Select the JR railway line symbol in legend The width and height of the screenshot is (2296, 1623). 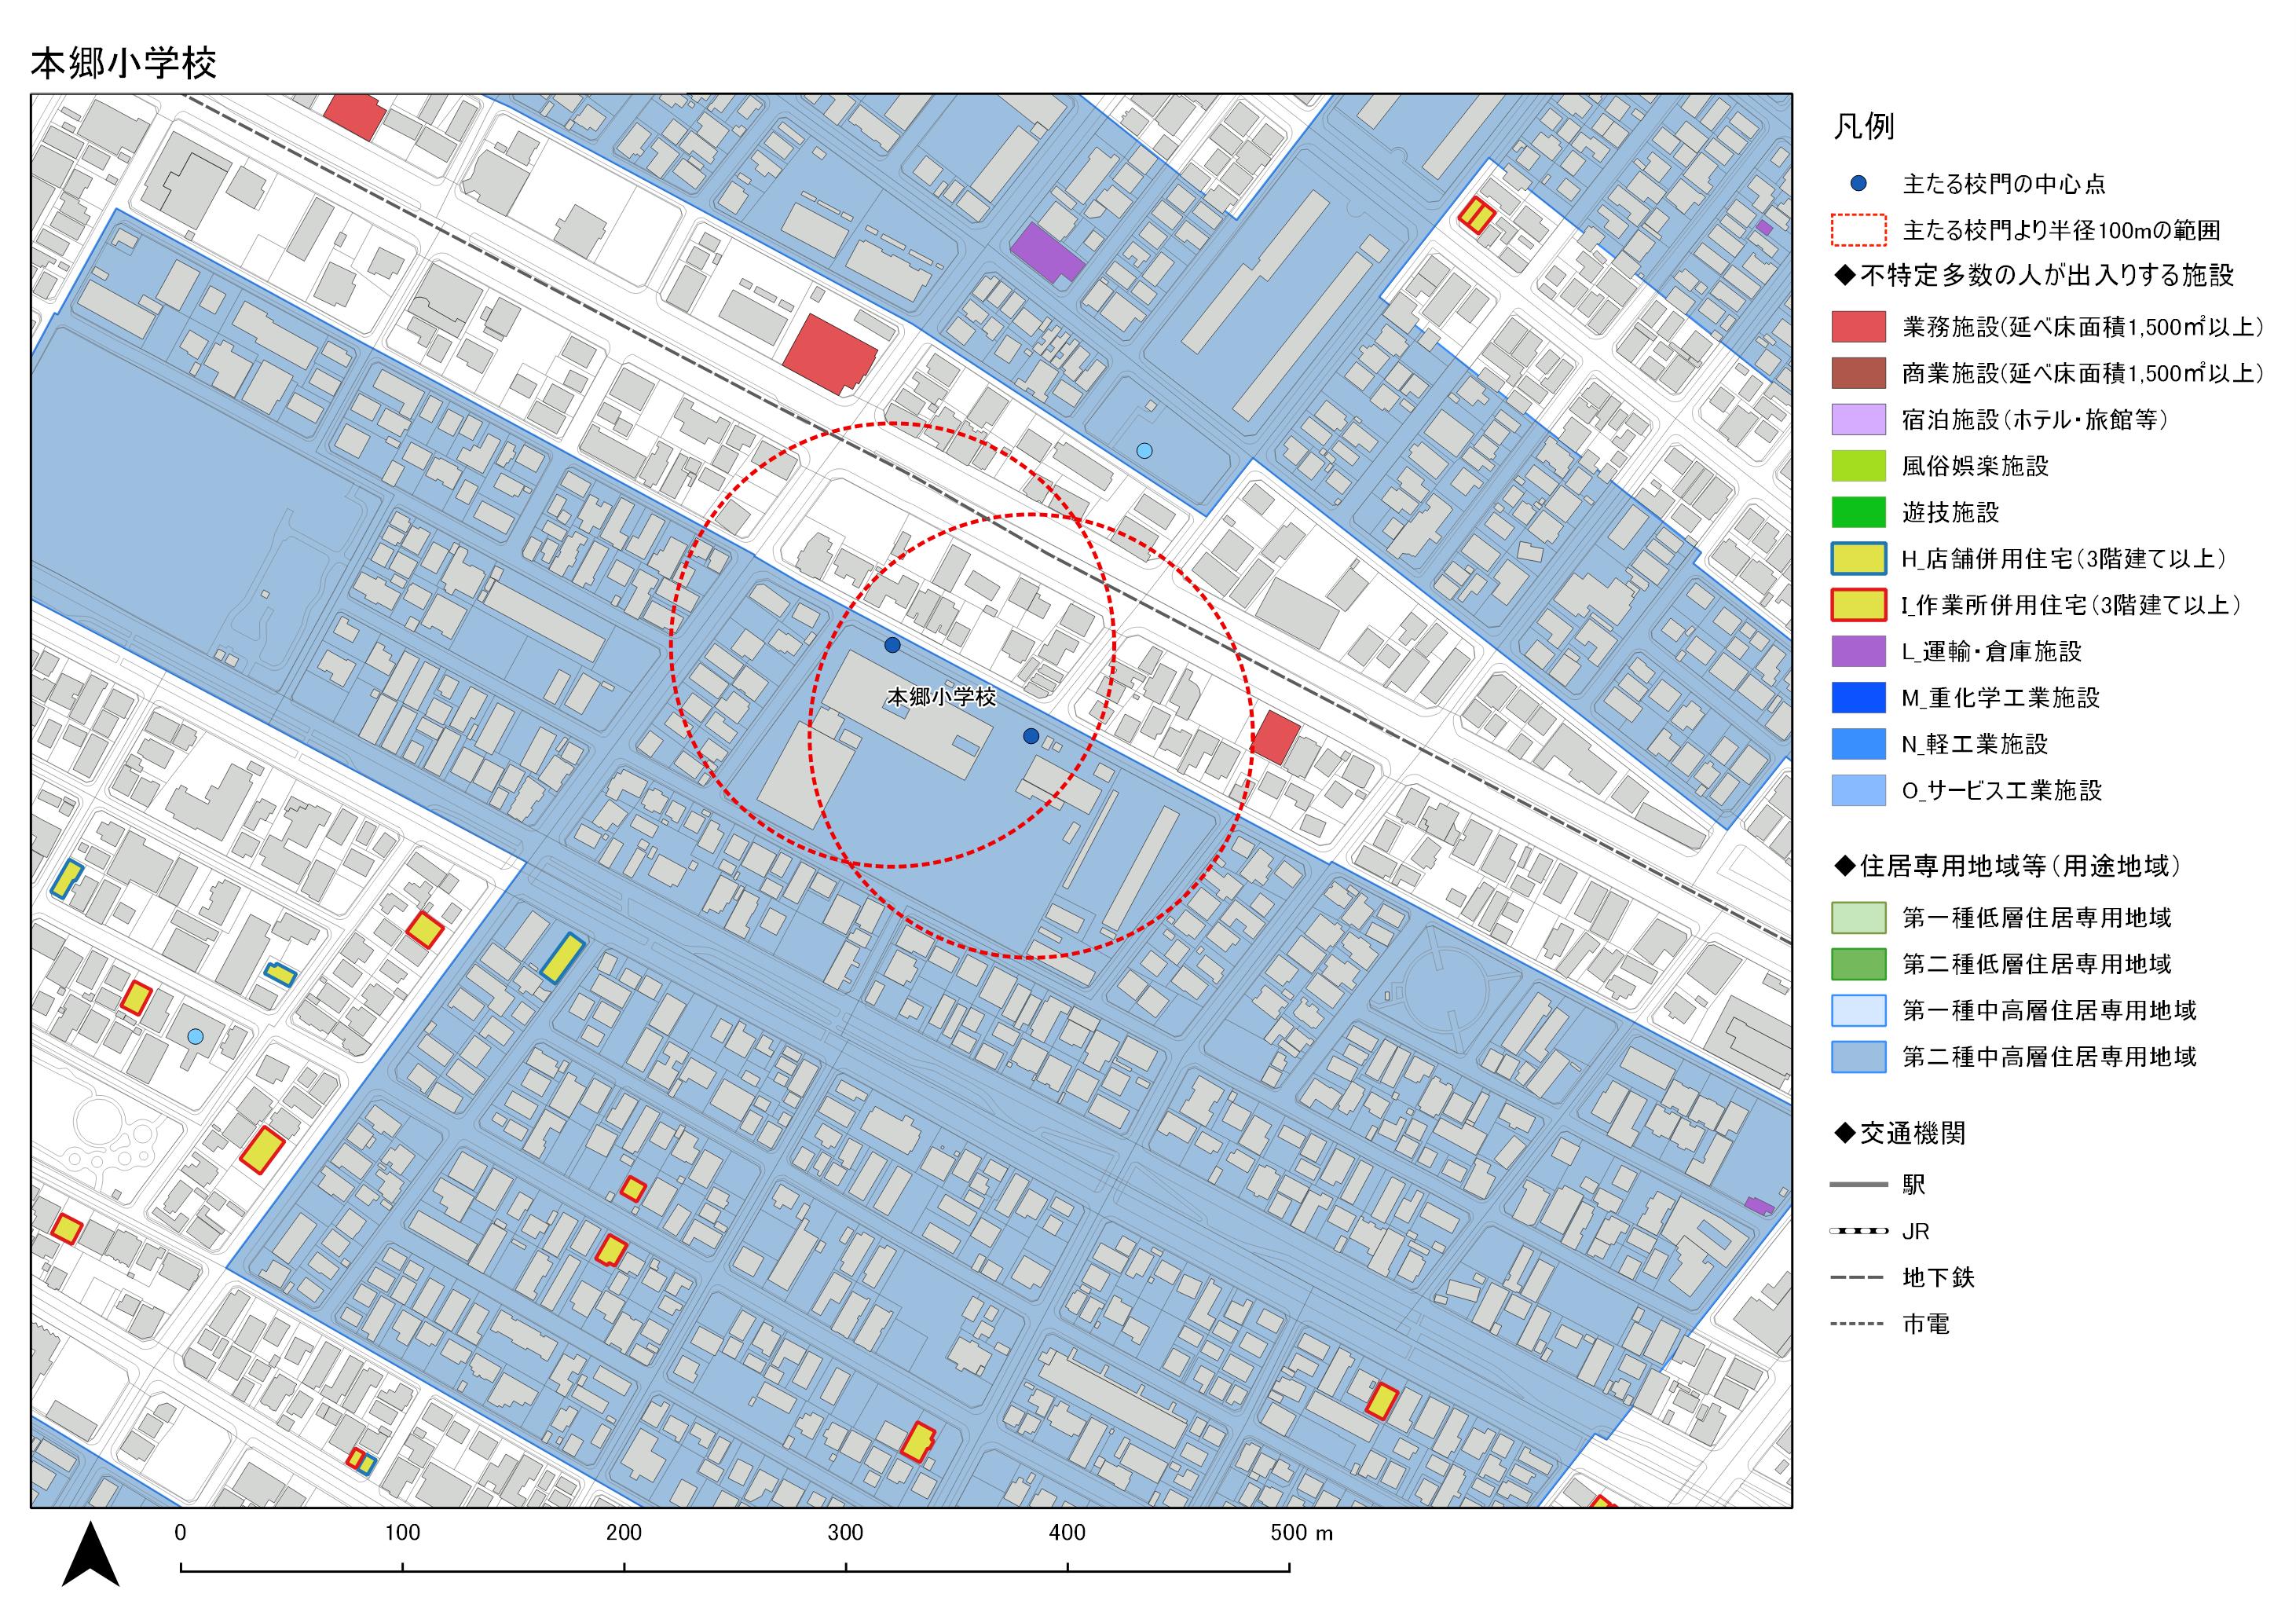pyautogui.click(x=1858, y=1231)
